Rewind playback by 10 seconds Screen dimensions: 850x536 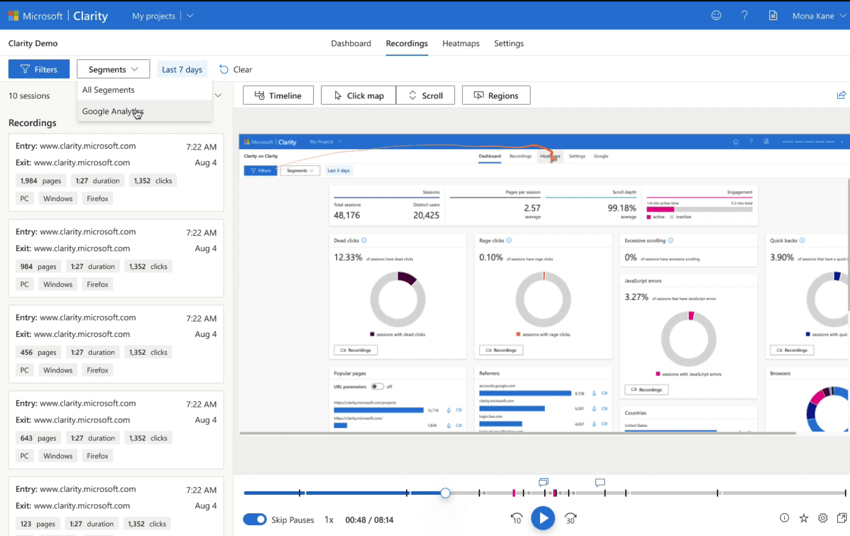click(x=516, y=519)
